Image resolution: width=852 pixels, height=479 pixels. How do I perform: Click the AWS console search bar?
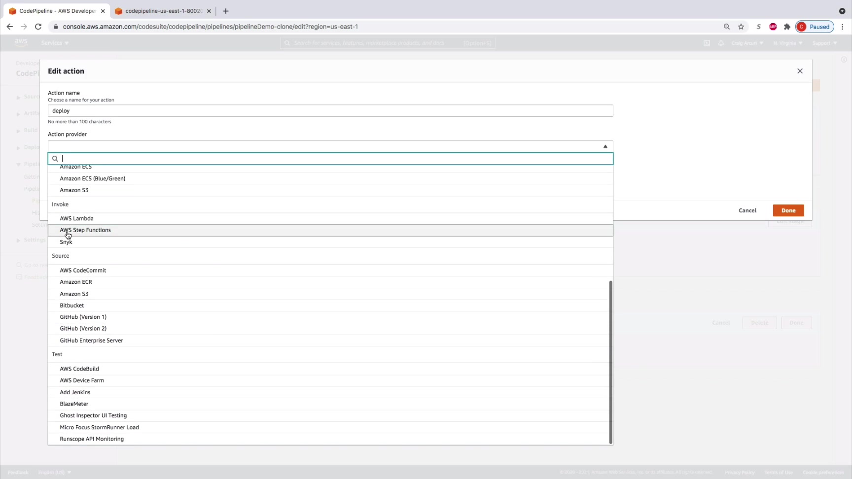[x=388, y=43]
